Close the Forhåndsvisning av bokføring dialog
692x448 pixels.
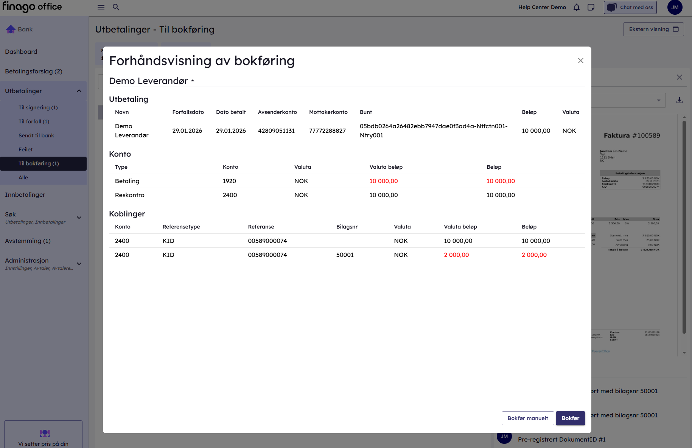[x=581, y=61]
